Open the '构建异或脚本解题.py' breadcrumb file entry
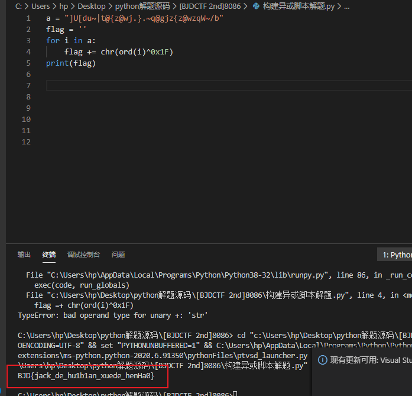This screenshot has width=412, height=396. coord(299,7)
